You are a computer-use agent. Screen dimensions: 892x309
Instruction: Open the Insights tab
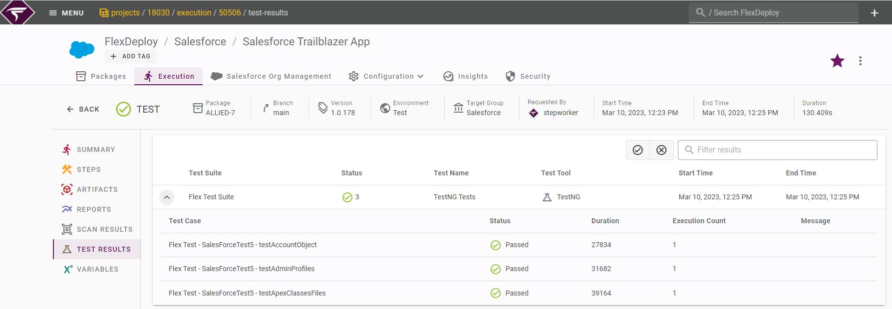(x=465, y=76)
